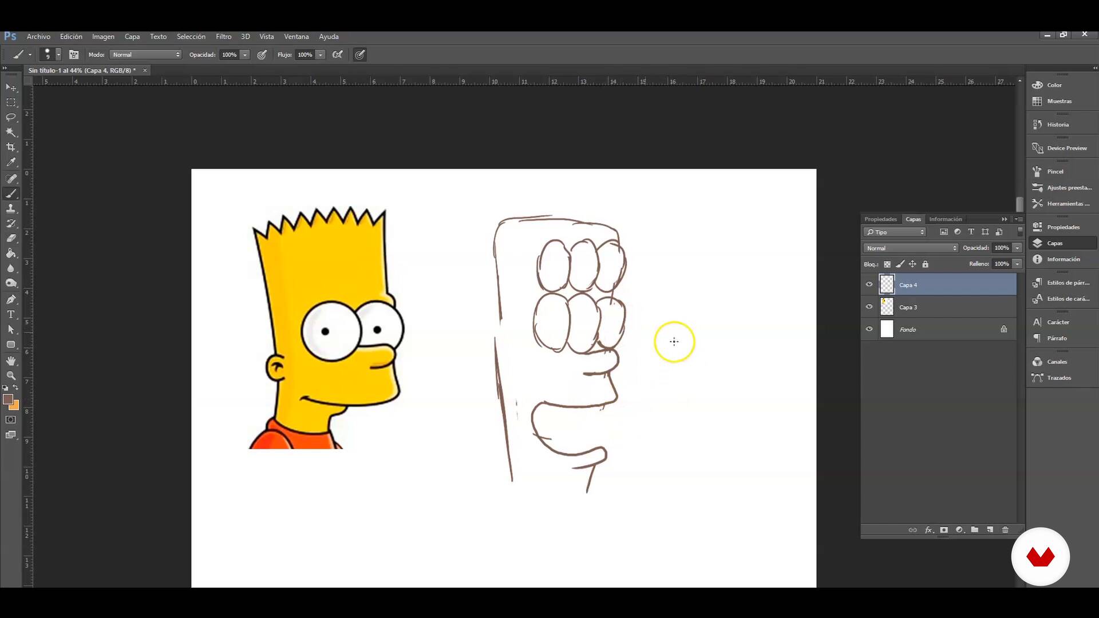Open layer filter Tipo dropdown

click(x=895, y=232)
